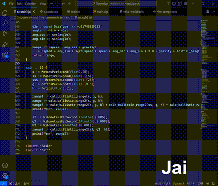Open the errors and warnings status item
Image resolution: width=218 pixels, height=186 pixels.
click(15, 184)
